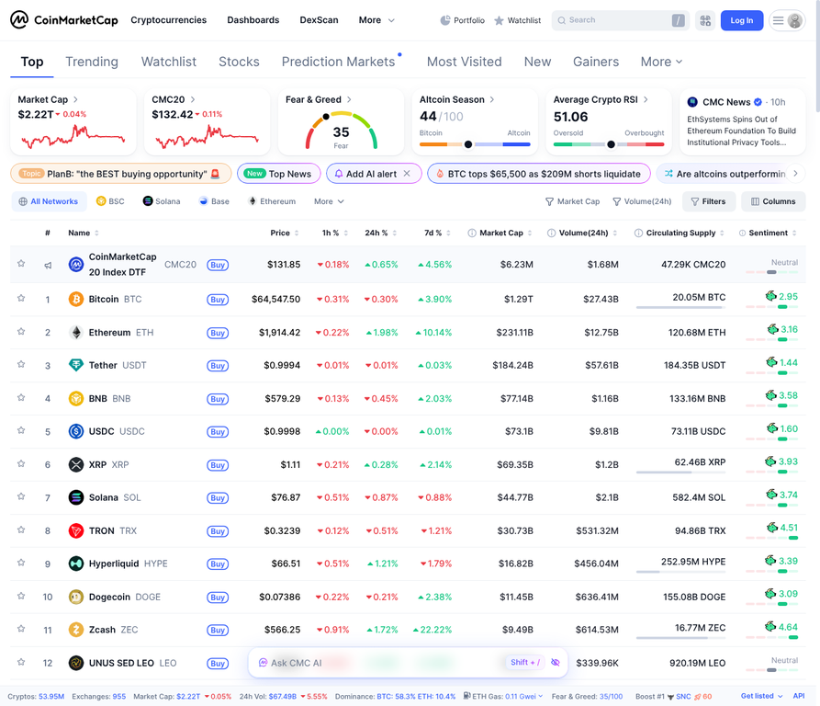Click the Ethereum coin logo
The height and width of the screenshot is (706, 820).
pyautogui.click(x=76, y=333)
